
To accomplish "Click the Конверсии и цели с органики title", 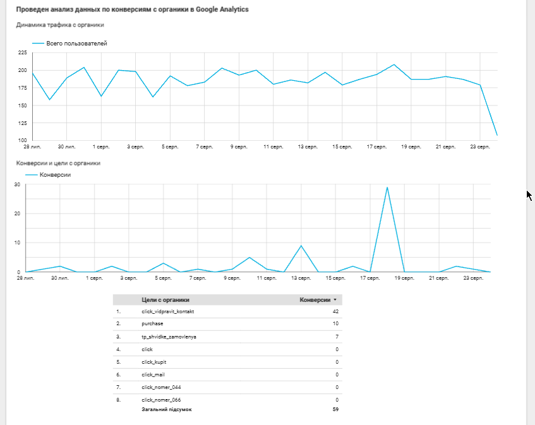I will pos(58,163).
